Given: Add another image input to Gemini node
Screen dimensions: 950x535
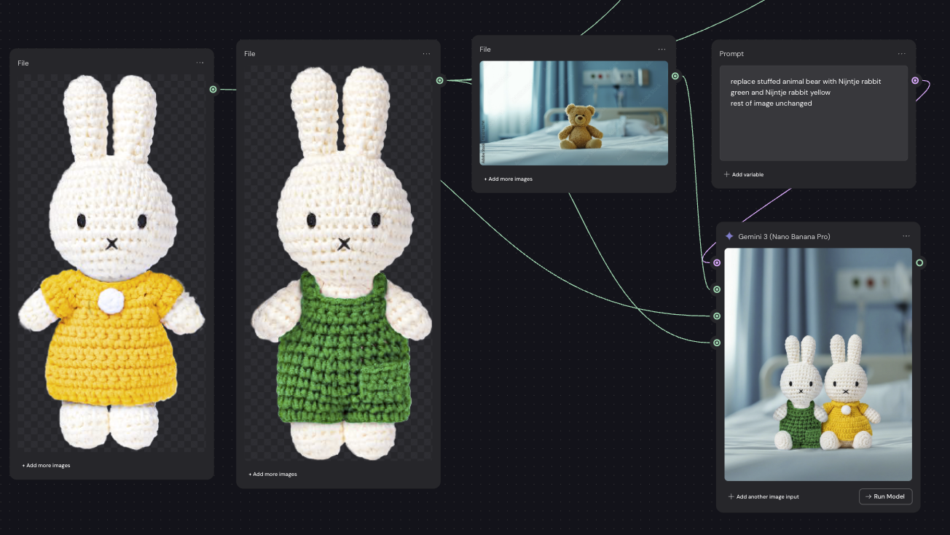Looking at the screenshot, I should 763,496.
